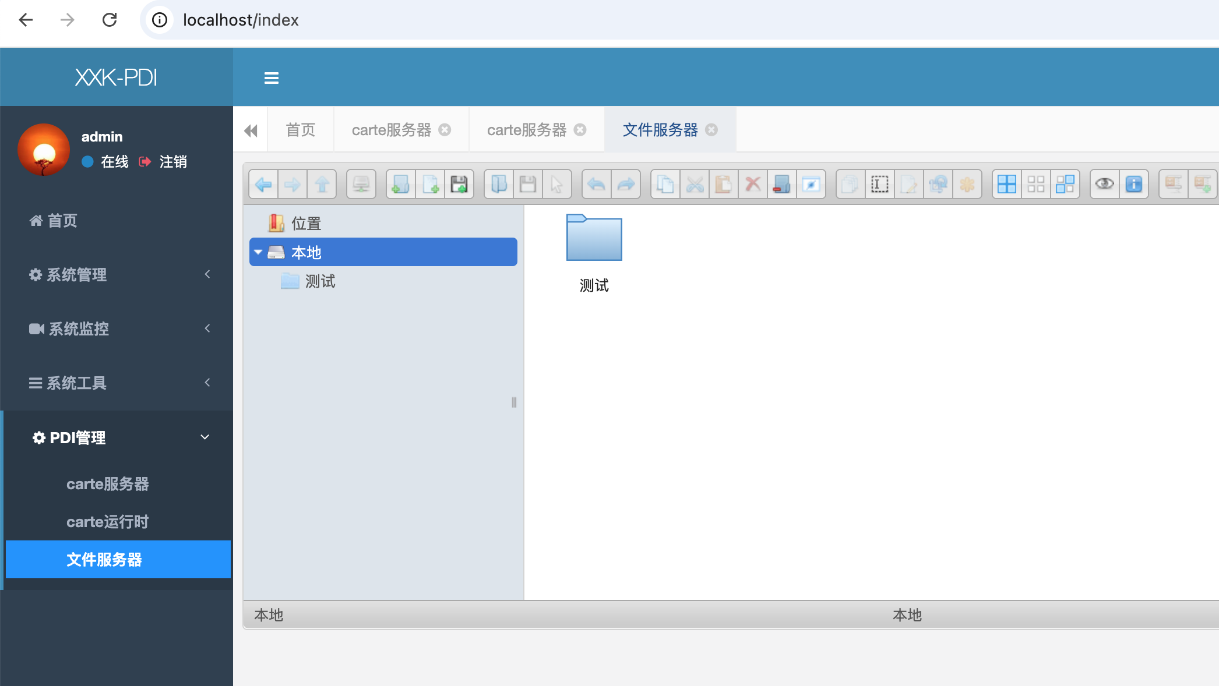Open carte运行时 in sidebar menu
Viewport: 1219px width, 686px height.
[108, 522]
